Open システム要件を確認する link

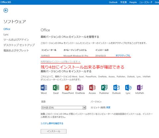52,123
